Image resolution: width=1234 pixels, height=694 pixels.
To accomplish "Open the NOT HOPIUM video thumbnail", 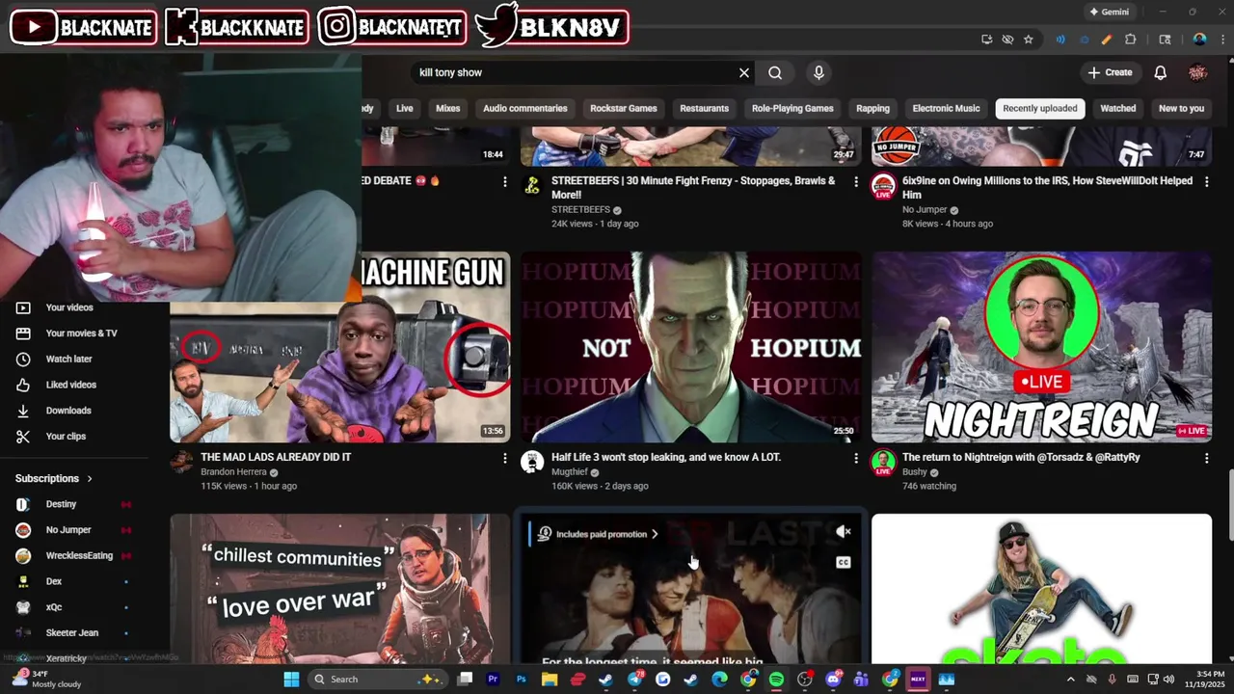I will (x=691, y=347).
